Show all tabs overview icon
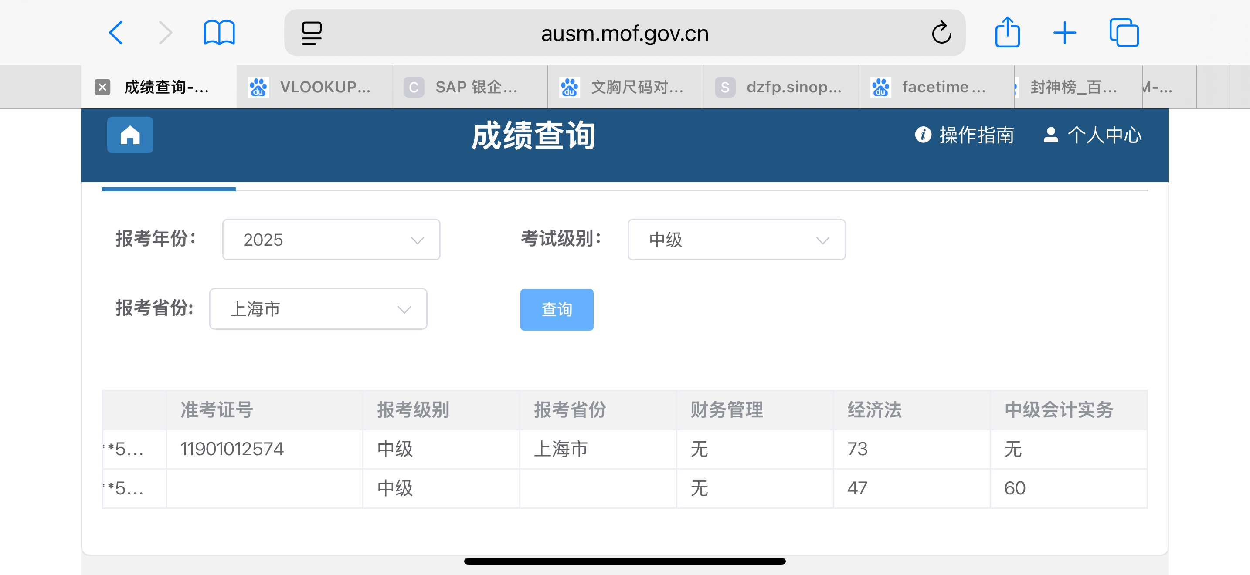The width and height of the screenshot is (1250, 575). point(1123,33)
